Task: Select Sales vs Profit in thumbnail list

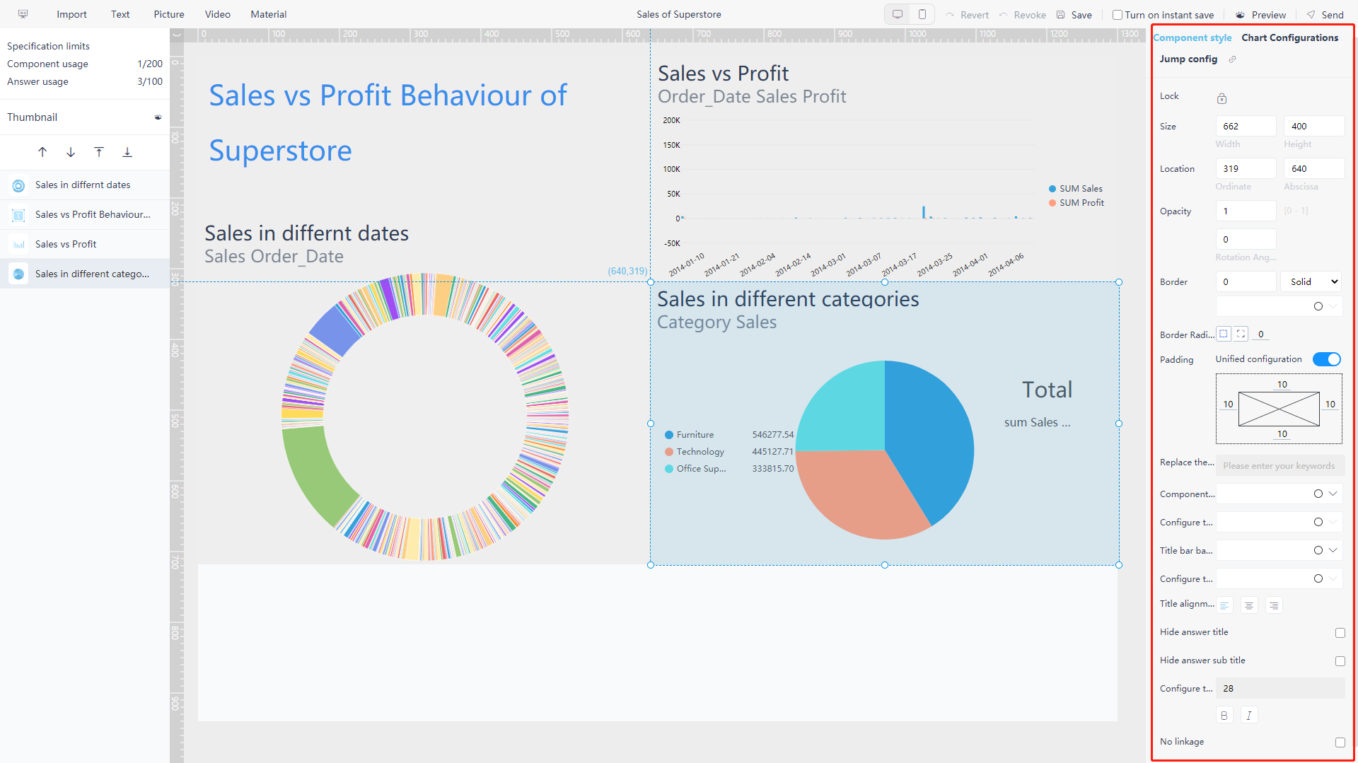Action: 85,245
